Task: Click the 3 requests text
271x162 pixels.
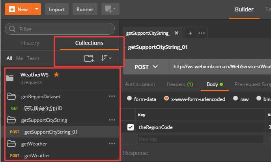Action: 31,82
